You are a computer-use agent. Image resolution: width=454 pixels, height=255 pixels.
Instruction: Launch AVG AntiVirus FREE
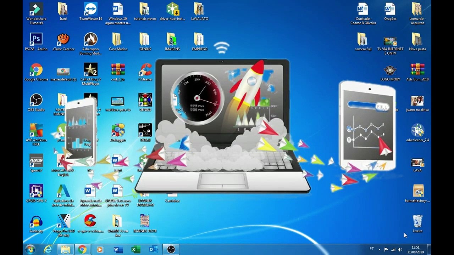tap(36, 135)
